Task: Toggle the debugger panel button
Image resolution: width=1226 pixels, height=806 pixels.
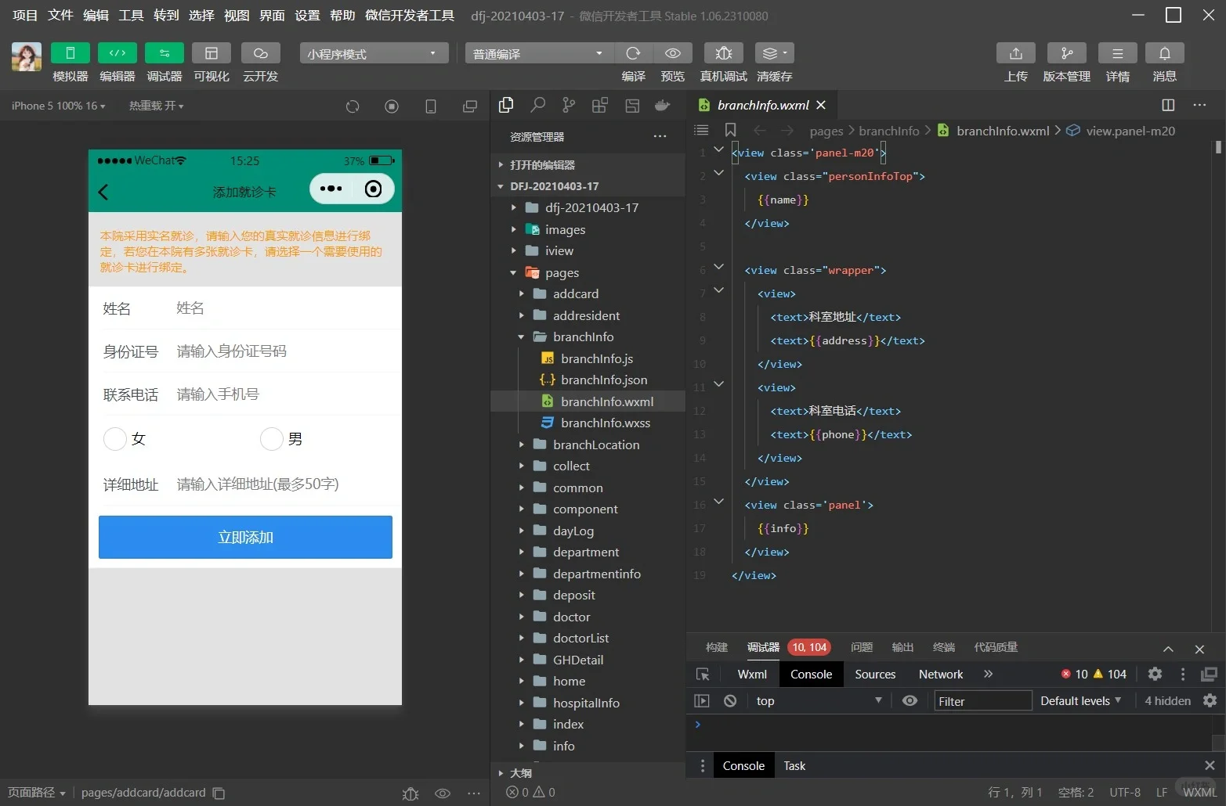Action: pyautogui.click(x=164, y=53)
